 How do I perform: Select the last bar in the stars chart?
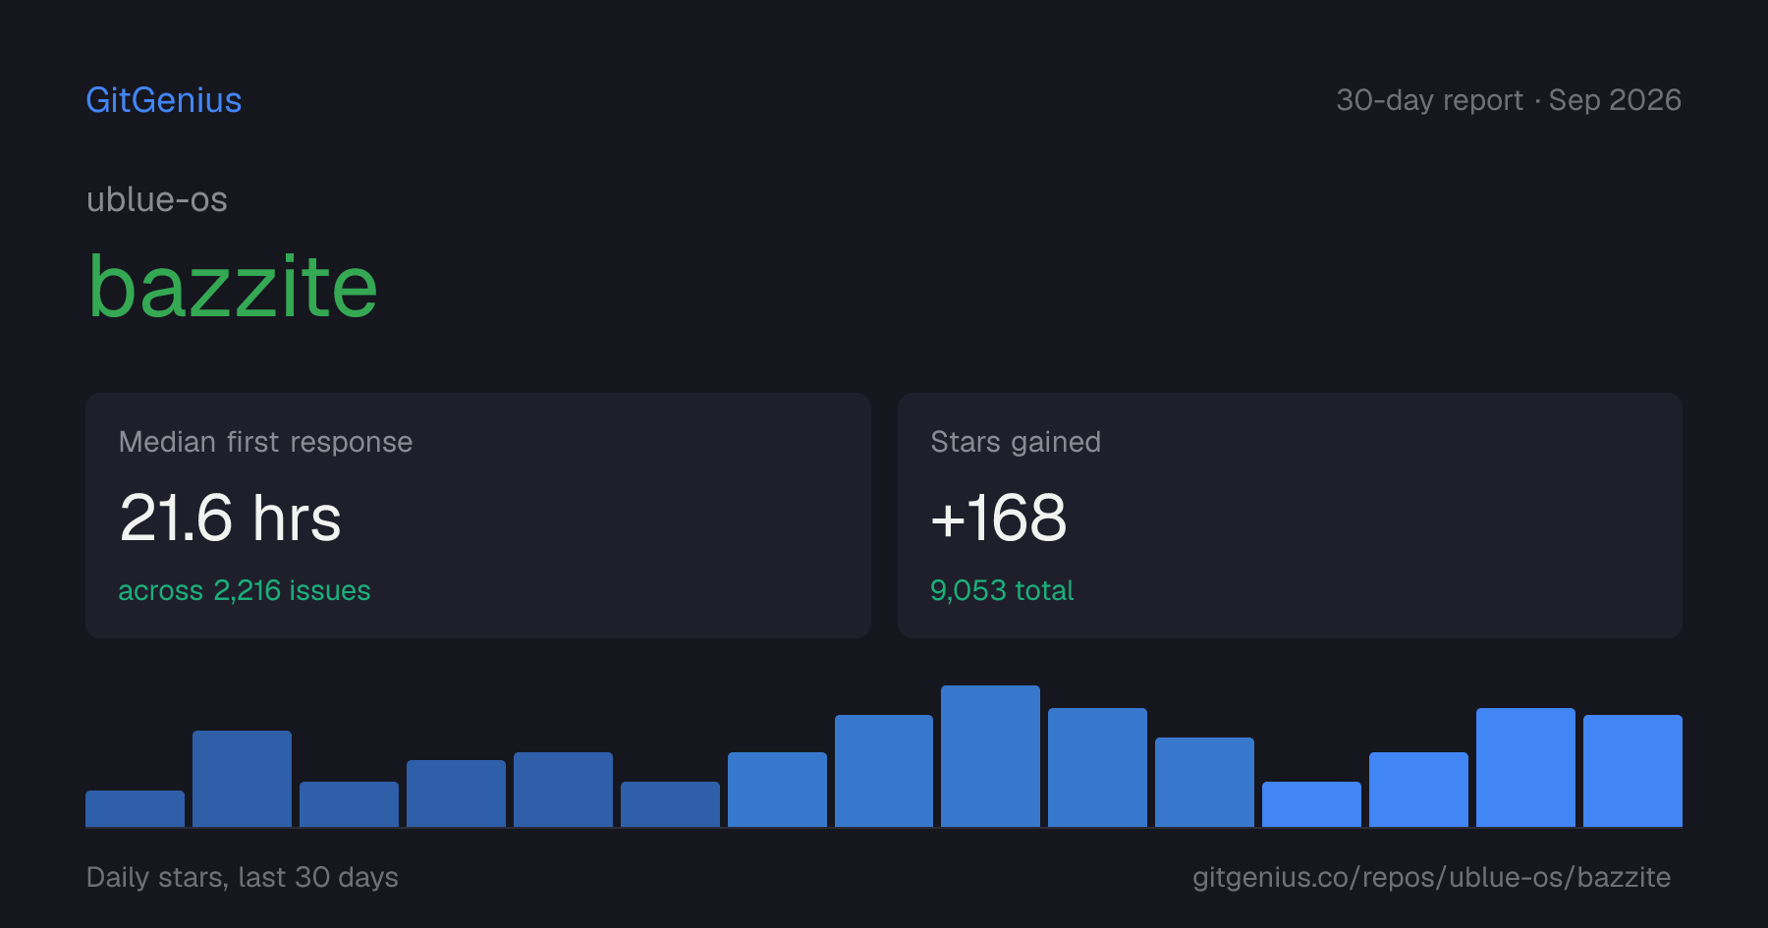click(x=1632, y=771)
